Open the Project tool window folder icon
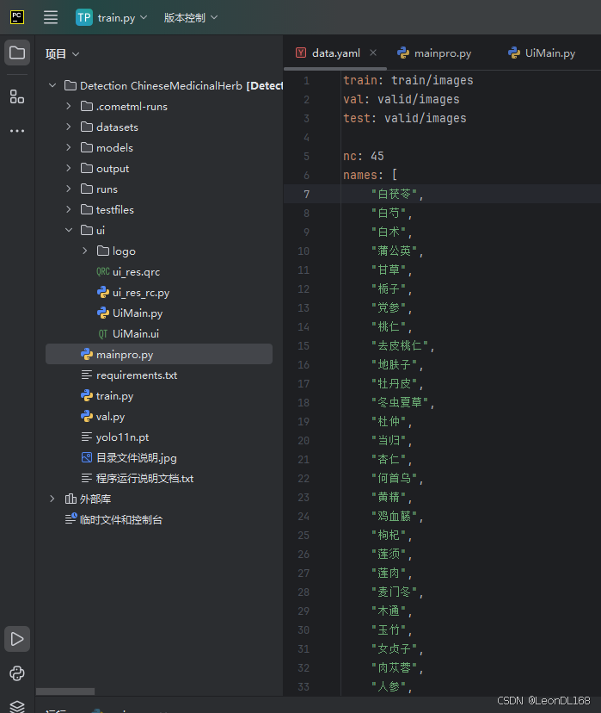The image size is (601, 713). coord(17,53)
